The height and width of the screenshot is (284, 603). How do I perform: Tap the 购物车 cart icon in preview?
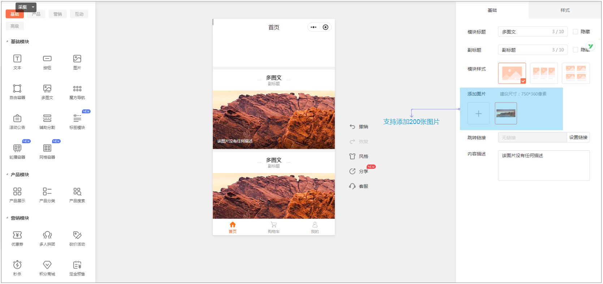[274, 225]
